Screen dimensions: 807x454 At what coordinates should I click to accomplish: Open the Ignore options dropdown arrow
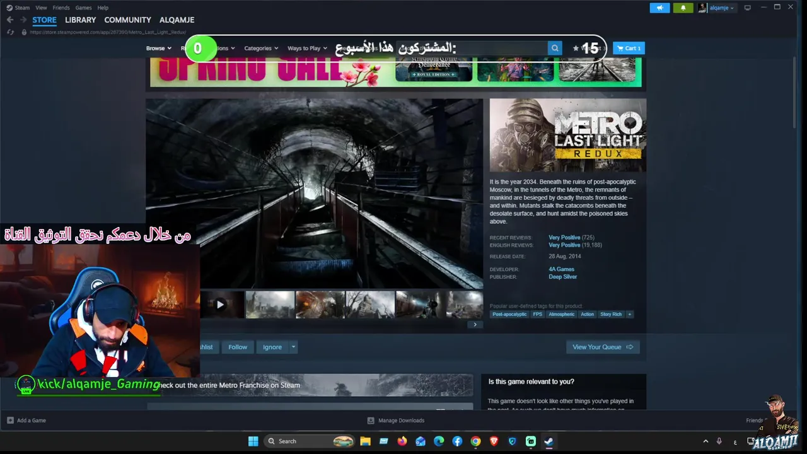(x=293, y=347)
